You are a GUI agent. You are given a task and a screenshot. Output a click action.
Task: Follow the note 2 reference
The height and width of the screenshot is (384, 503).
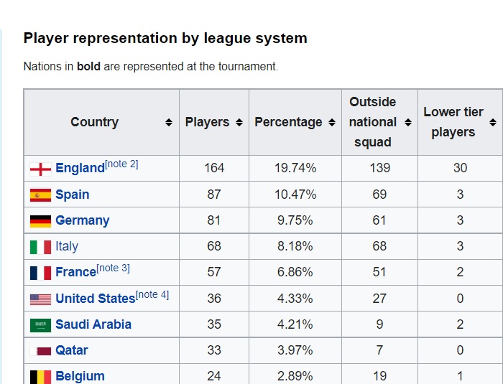click(x=121, y=164)
